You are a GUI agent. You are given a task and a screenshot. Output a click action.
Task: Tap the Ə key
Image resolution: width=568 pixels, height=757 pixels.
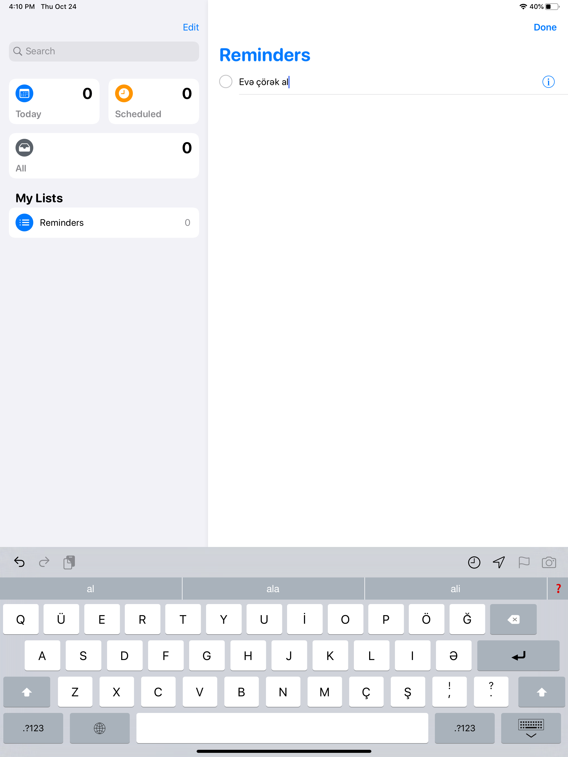[453, 655]
